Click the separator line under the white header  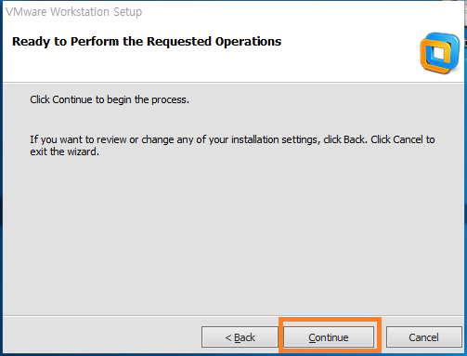click(232, 83)
